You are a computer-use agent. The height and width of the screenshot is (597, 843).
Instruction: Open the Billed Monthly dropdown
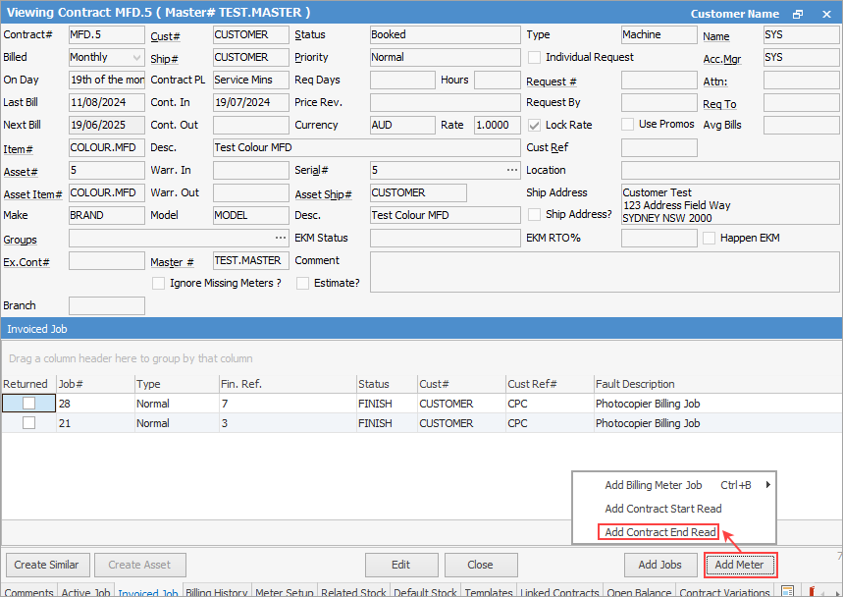(x=133, y=58)
